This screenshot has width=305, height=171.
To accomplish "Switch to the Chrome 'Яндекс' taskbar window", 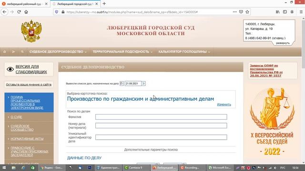I will (52, 168).
